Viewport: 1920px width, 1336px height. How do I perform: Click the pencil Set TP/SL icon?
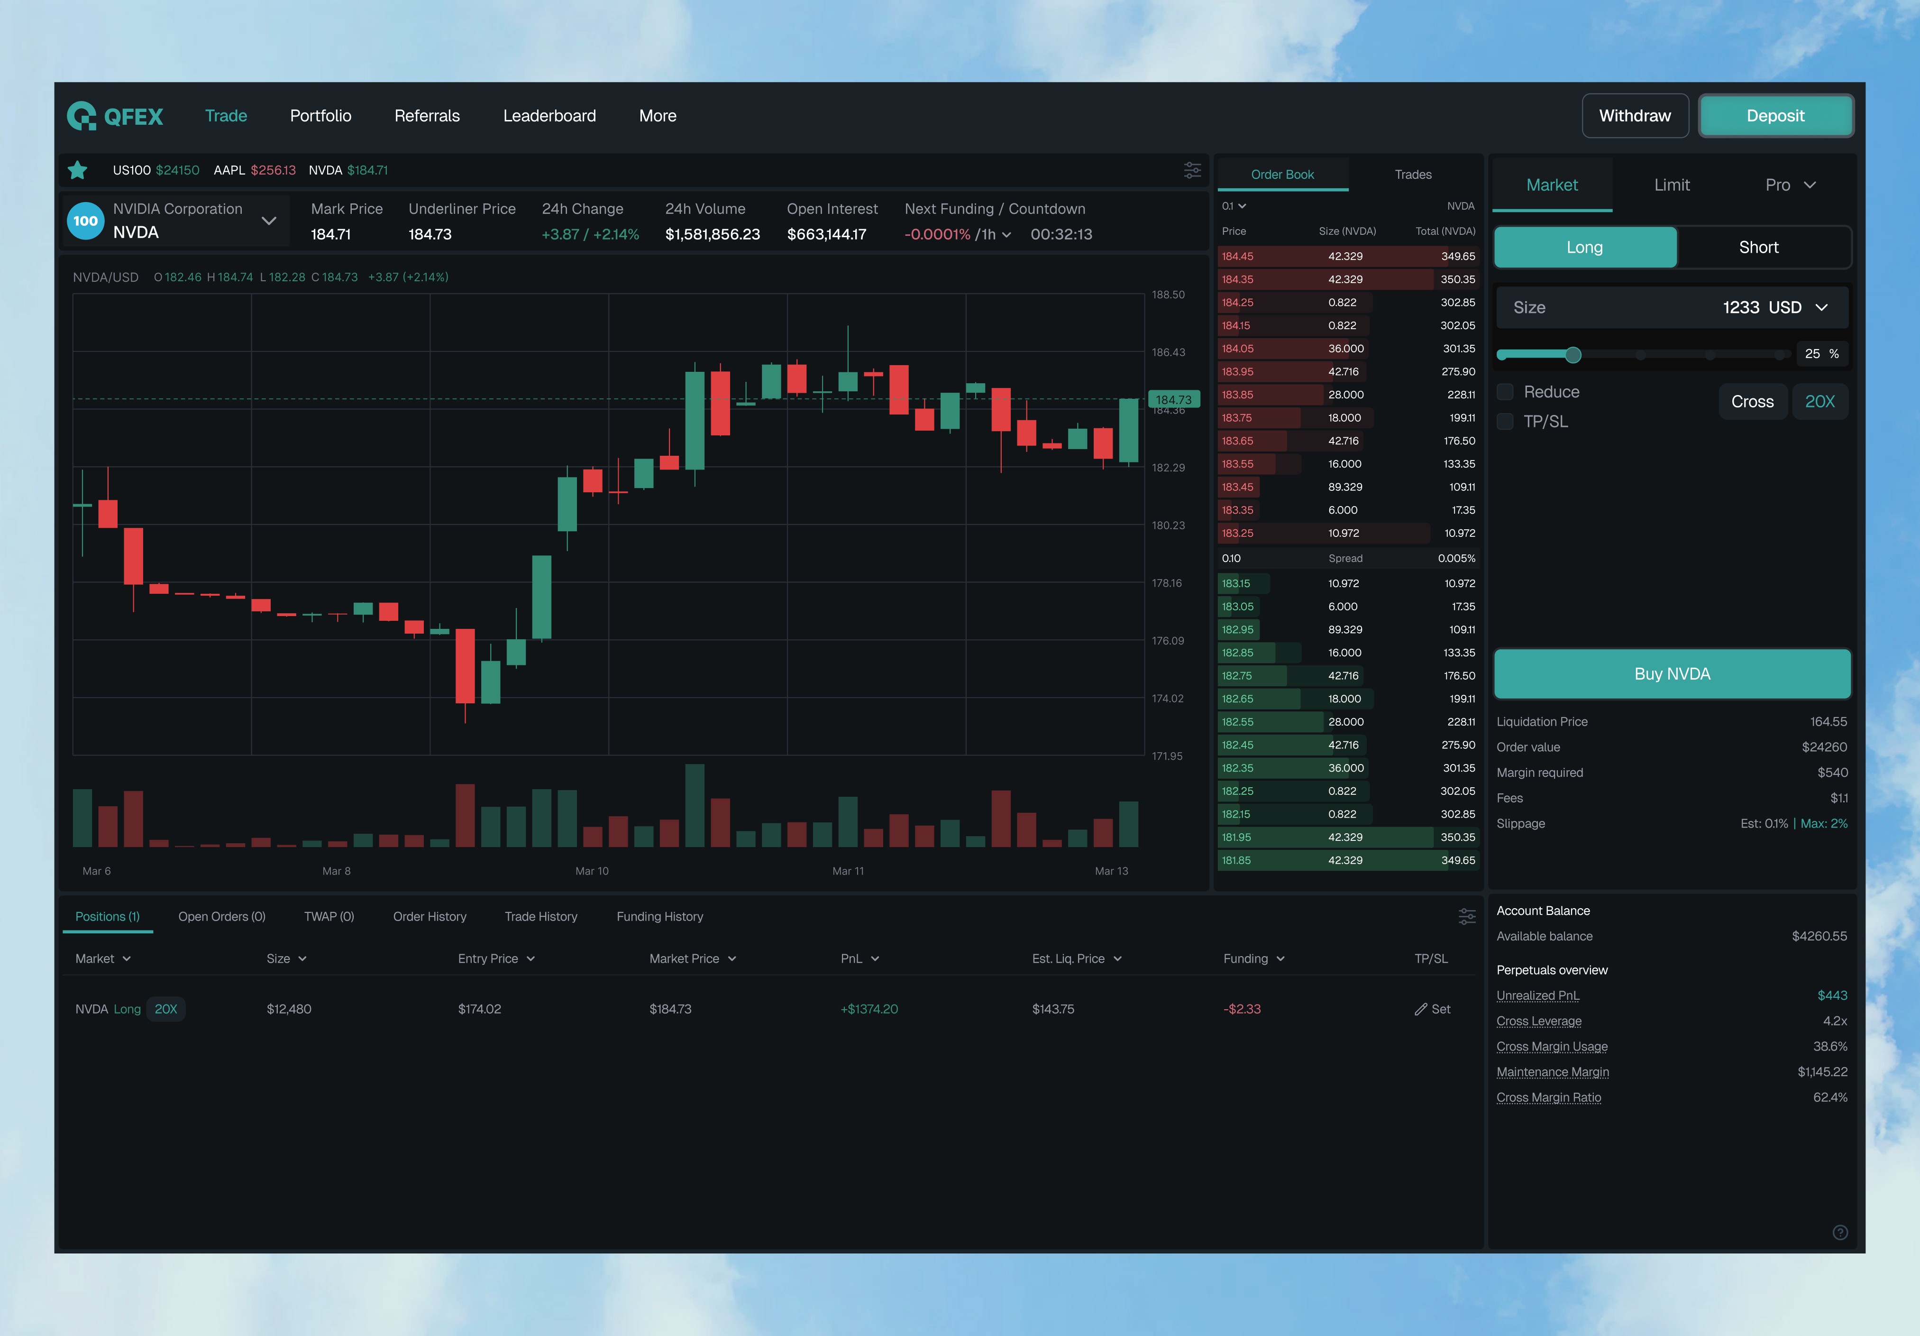pyautogui.click(x=1420, y=1009)
